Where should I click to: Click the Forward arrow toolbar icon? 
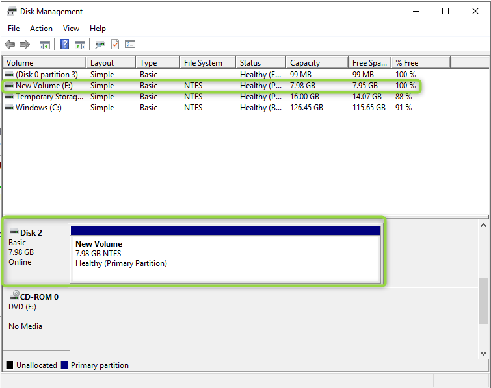point(25,44)
